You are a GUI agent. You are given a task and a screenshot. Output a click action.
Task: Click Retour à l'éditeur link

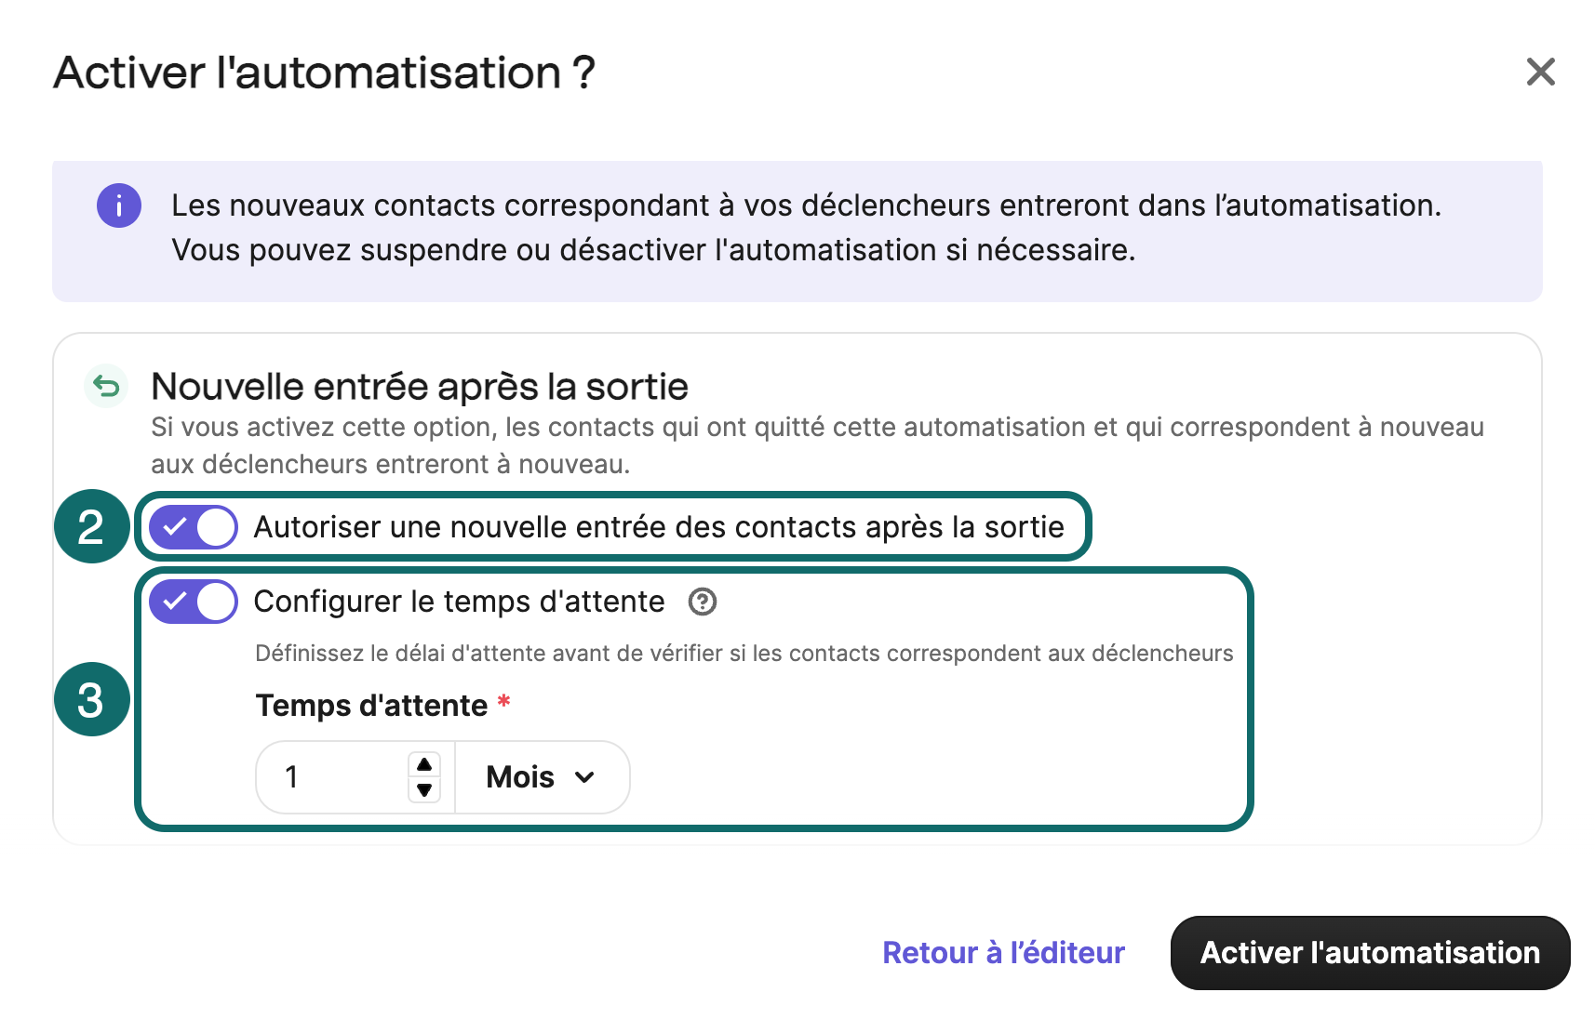[1001, 952]
